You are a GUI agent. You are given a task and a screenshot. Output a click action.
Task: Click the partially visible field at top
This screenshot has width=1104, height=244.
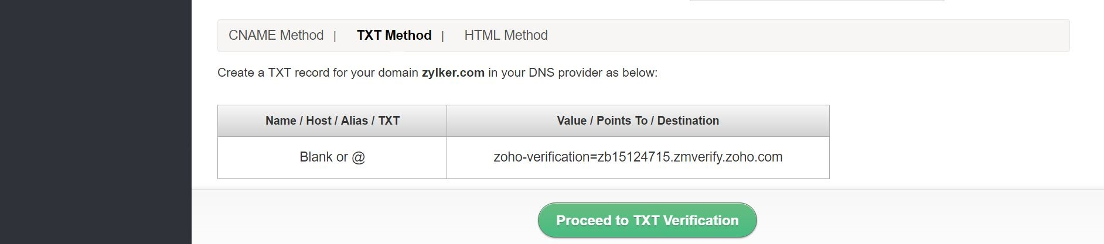(x=816, y=1)
